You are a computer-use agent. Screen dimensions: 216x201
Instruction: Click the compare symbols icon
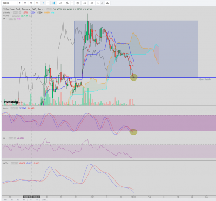(x=92, y=3)
